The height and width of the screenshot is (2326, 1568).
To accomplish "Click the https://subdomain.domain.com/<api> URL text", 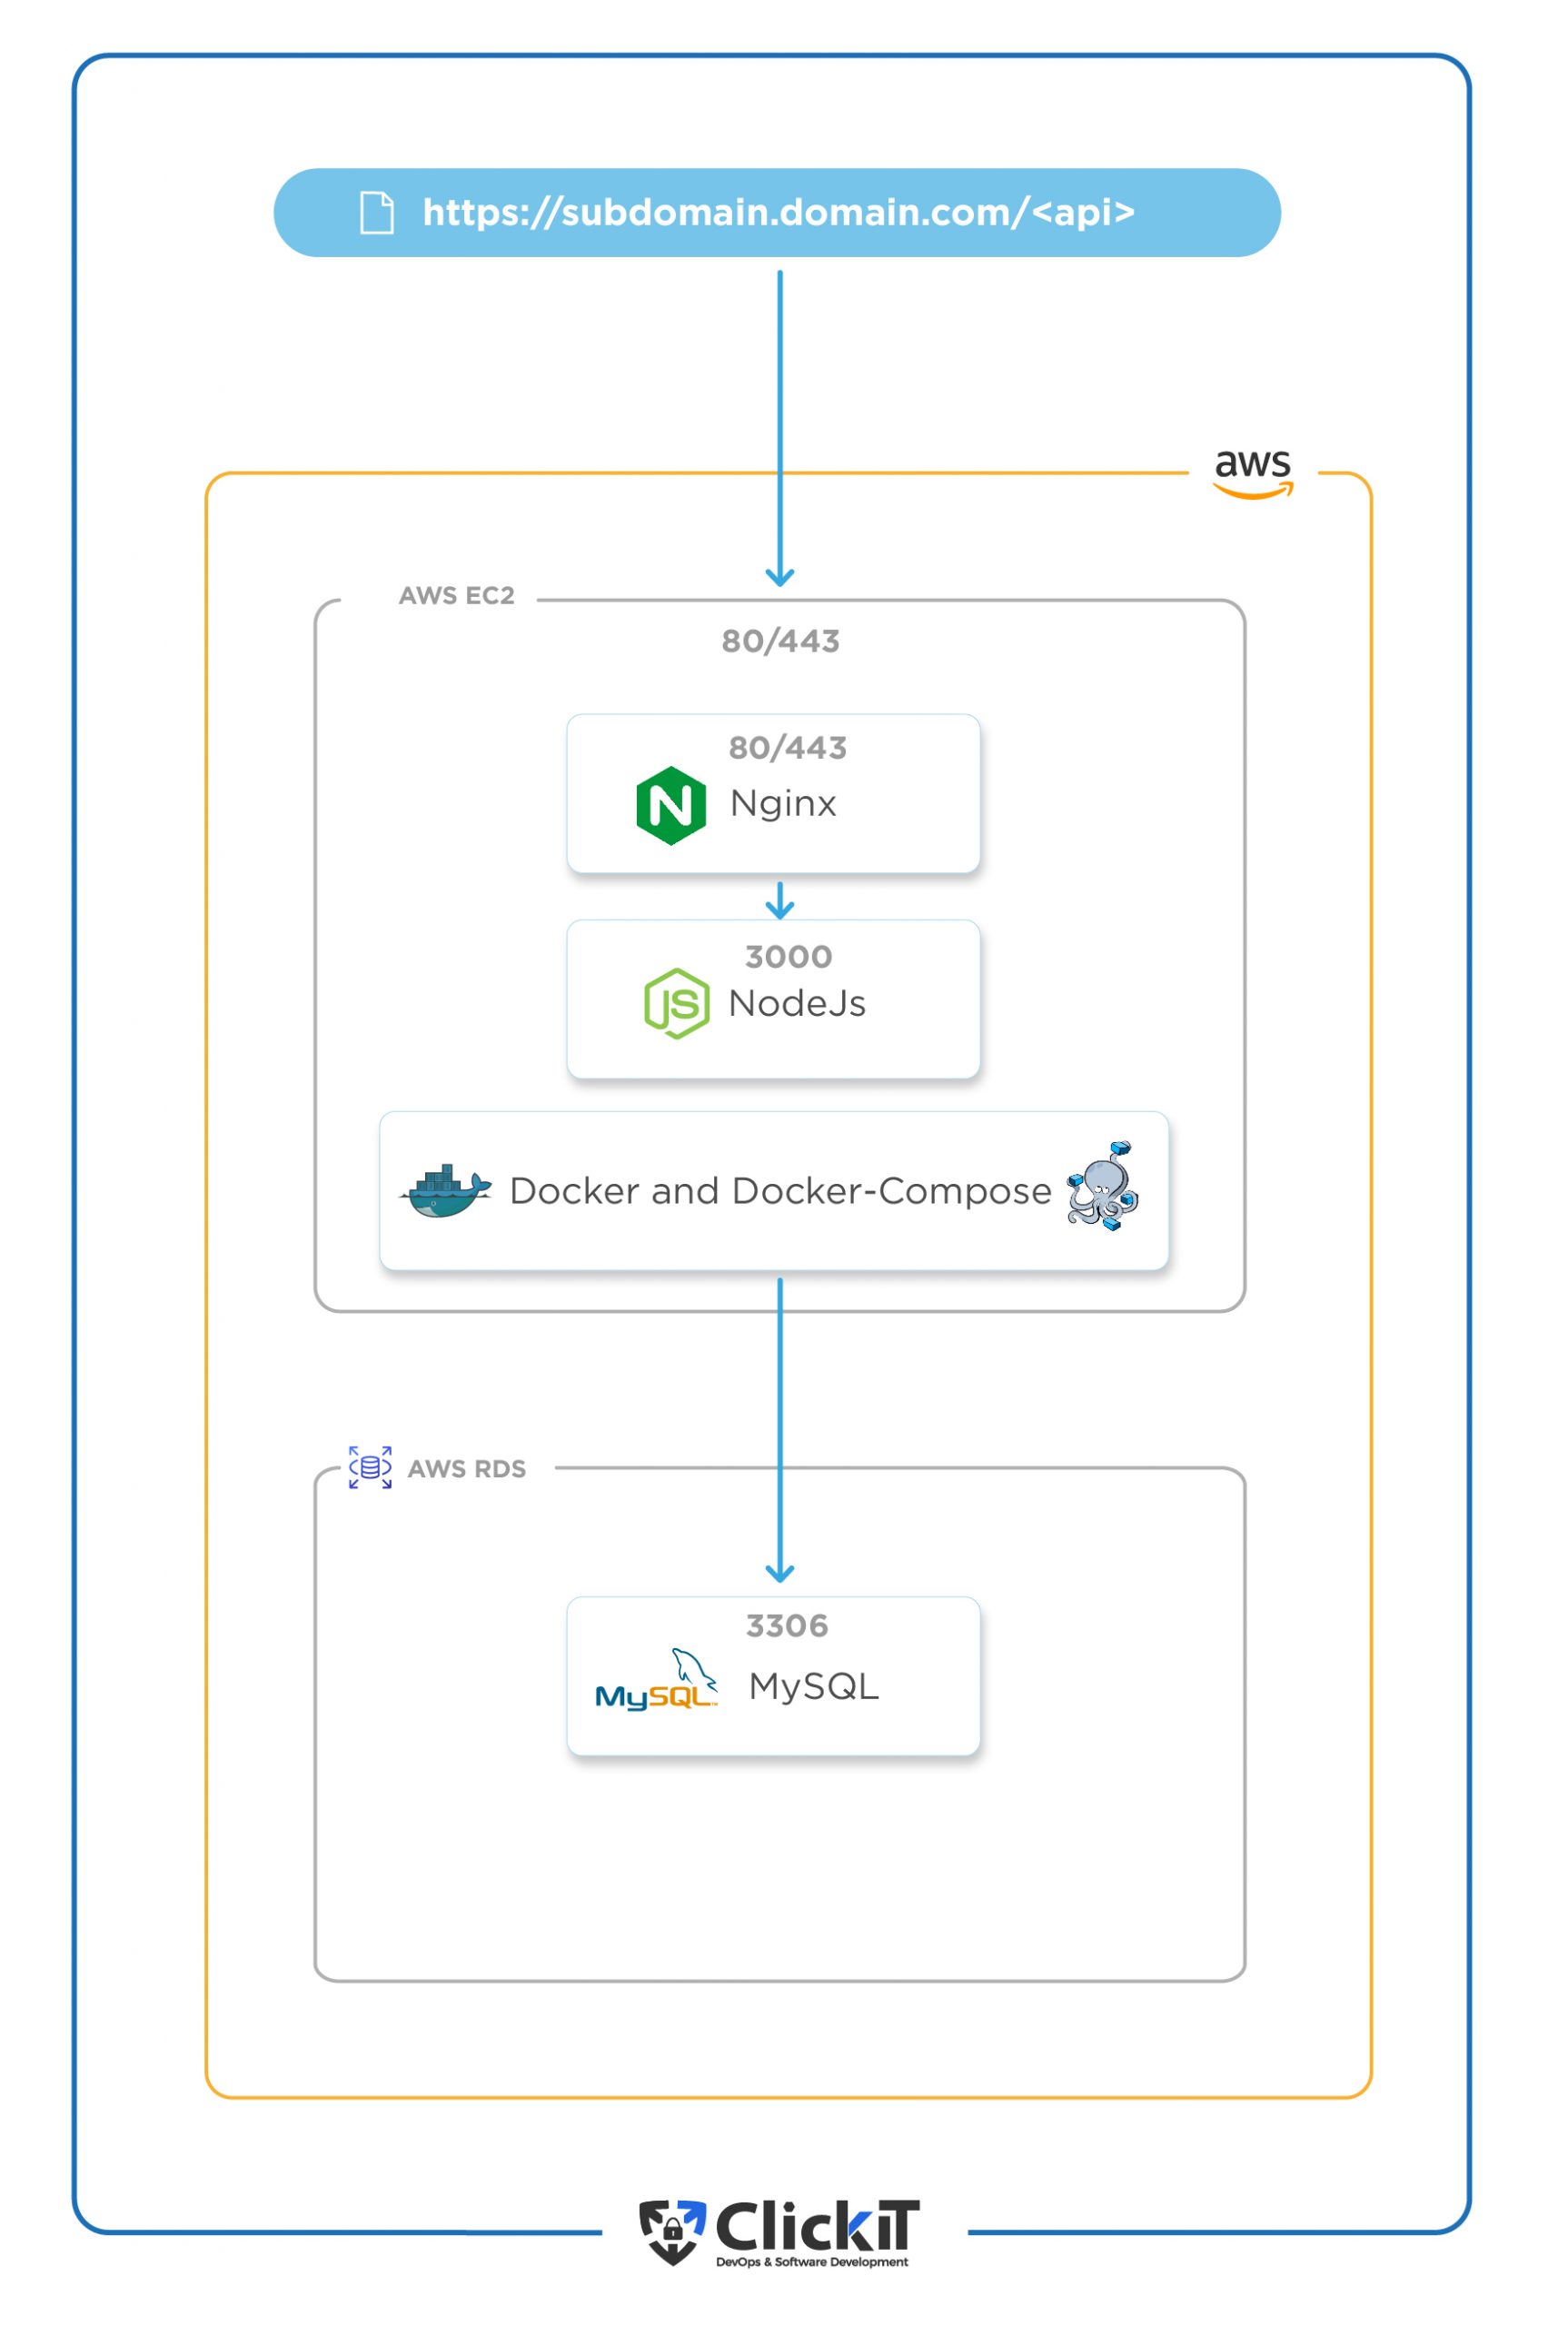I will click(778, 212).
